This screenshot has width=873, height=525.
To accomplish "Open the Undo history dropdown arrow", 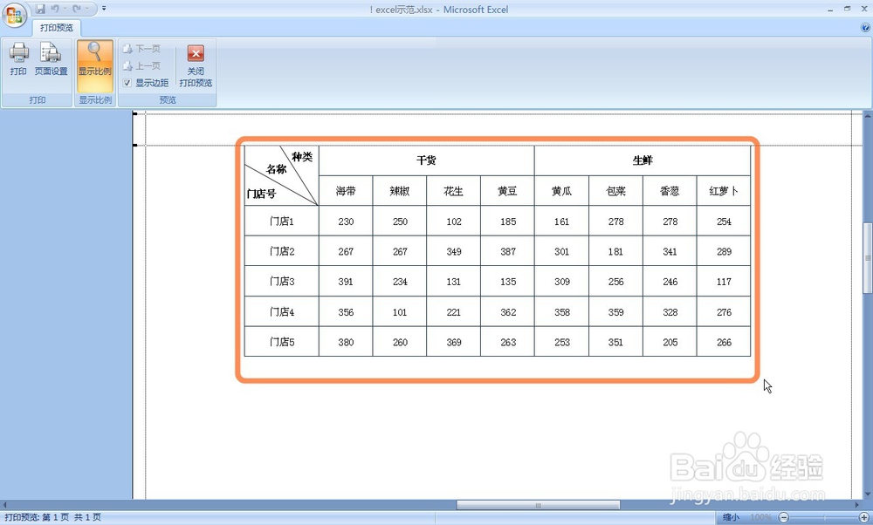I will tap(65, 9).
